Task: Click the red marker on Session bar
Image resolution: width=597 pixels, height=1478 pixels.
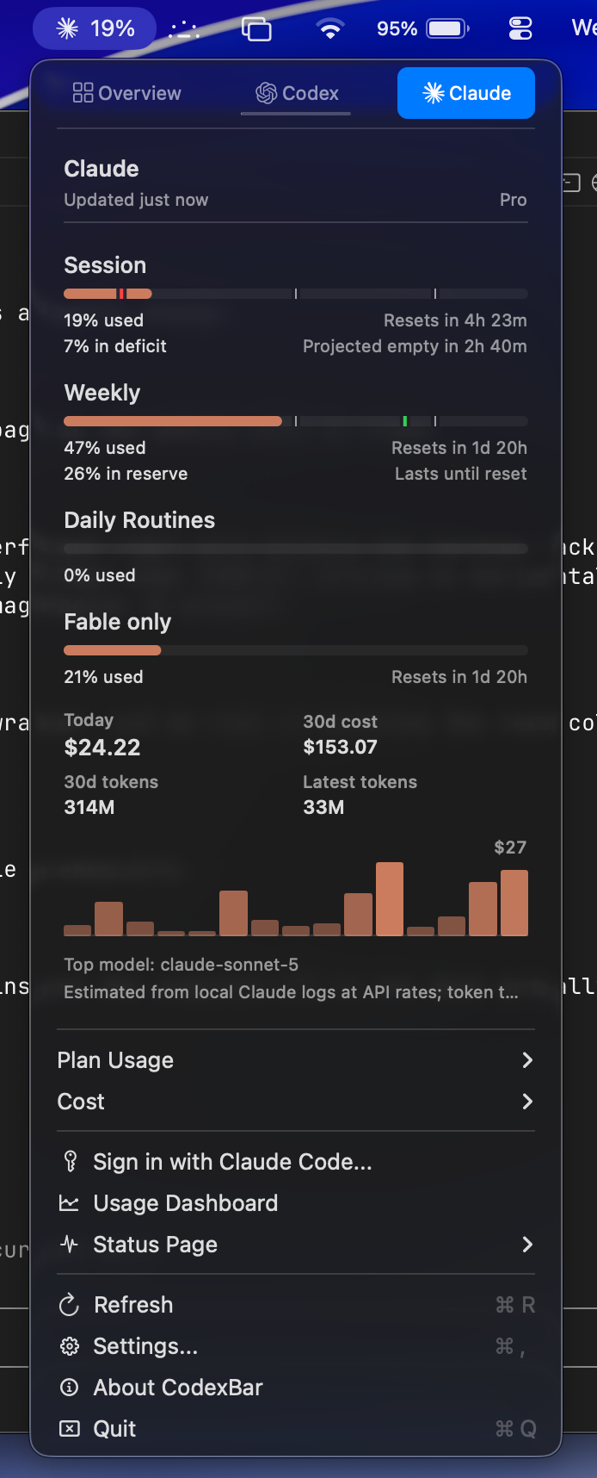Action: pos(121,294)
